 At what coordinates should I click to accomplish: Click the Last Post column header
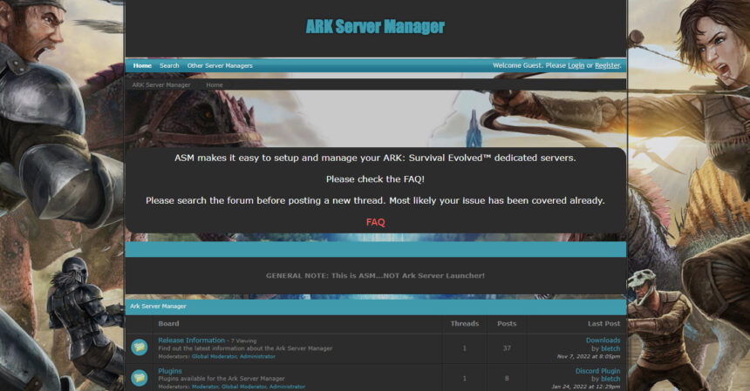tap(603, 323)
